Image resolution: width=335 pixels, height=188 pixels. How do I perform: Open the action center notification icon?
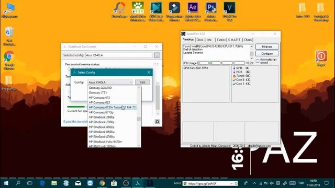tap(326, 183)
